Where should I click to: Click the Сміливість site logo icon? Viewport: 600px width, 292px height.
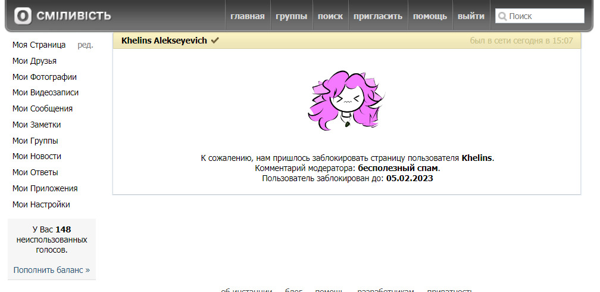click(x=23, y=16)
